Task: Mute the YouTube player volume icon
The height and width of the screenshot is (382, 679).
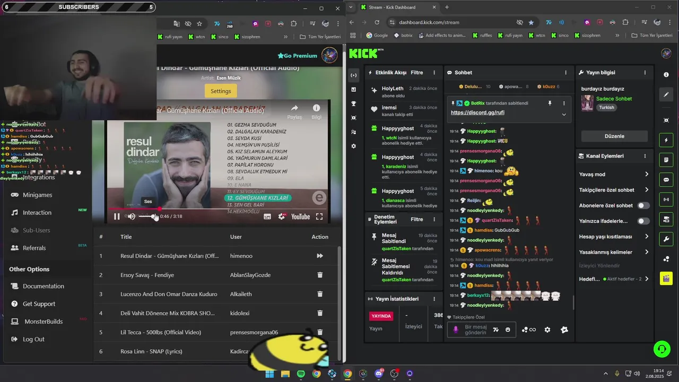Action: point(131,216)
